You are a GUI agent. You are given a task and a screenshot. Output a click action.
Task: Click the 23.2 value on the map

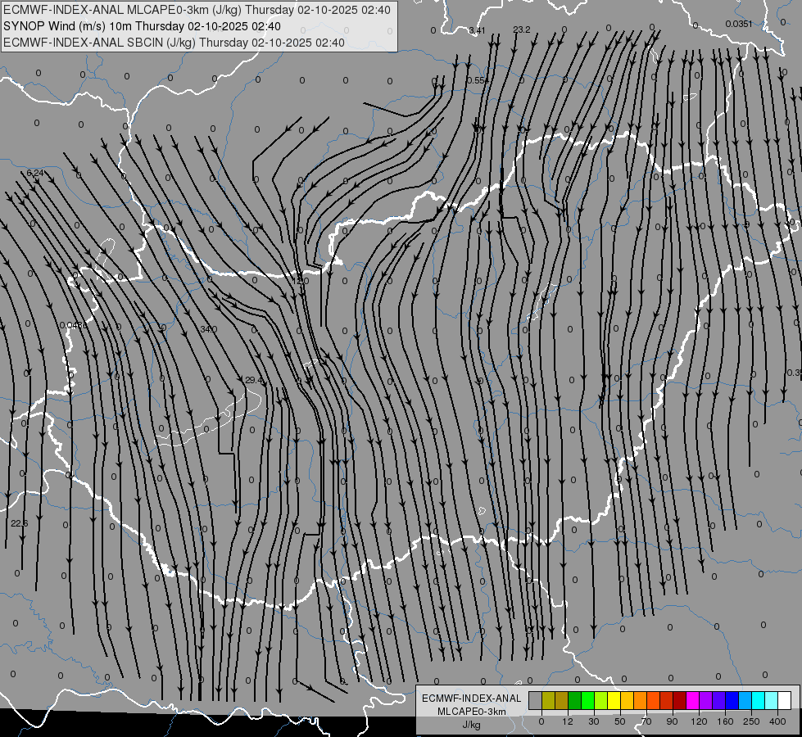point(522,29)
